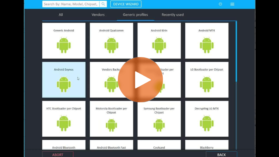Focus the device search input field
279x157 pixels.
point(71,4)
